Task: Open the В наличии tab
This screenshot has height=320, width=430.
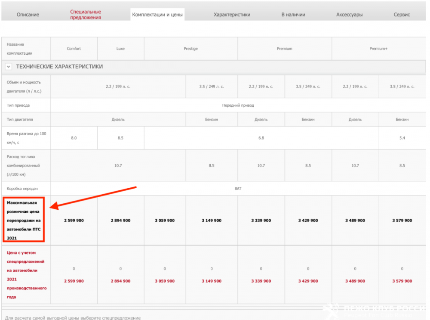Action: pyautogui.click(x=293, y=15)
